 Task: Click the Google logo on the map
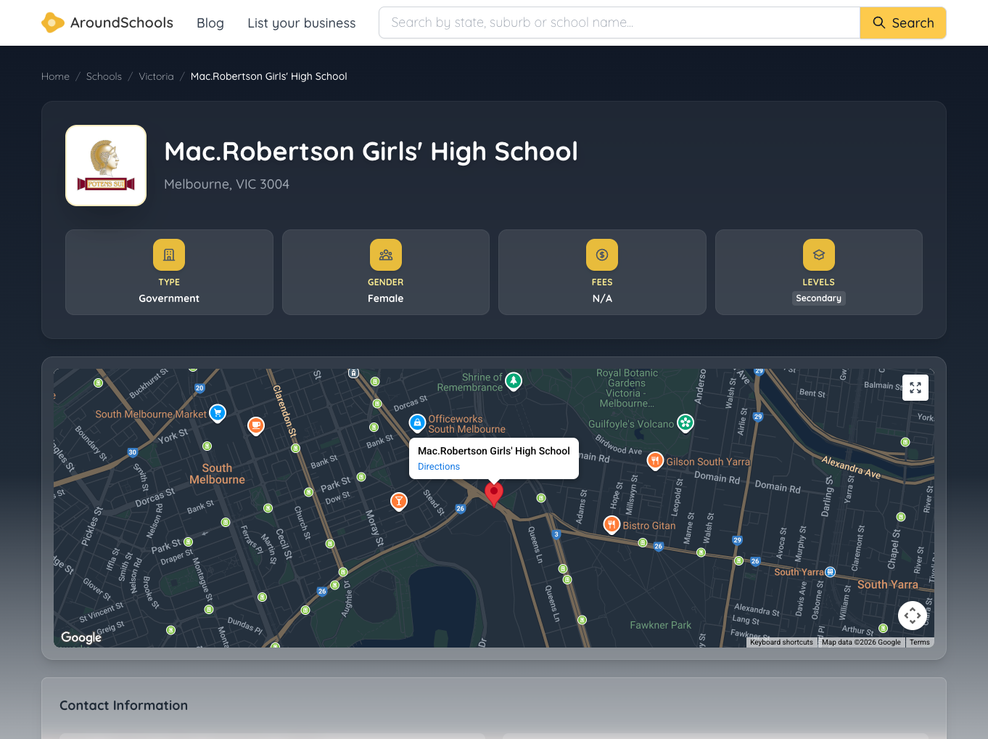point(81,637)
